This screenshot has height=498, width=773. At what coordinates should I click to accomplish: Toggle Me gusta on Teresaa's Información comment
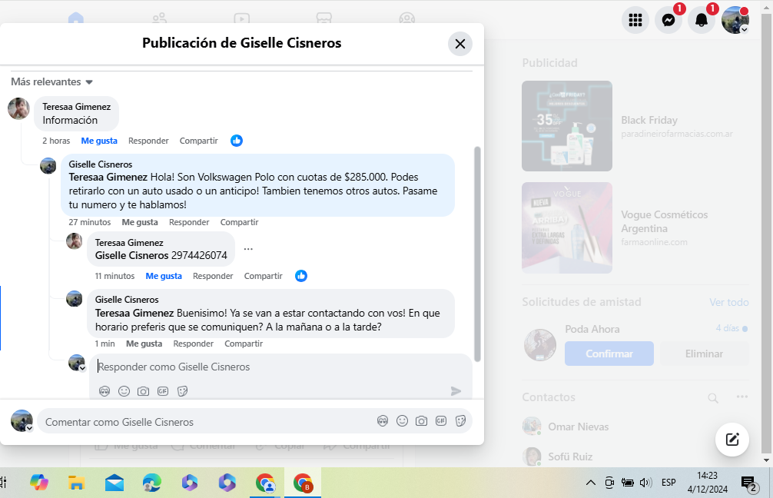99,141
